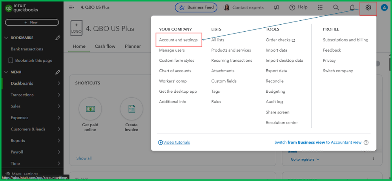Open Account and settings

(178, 40)
